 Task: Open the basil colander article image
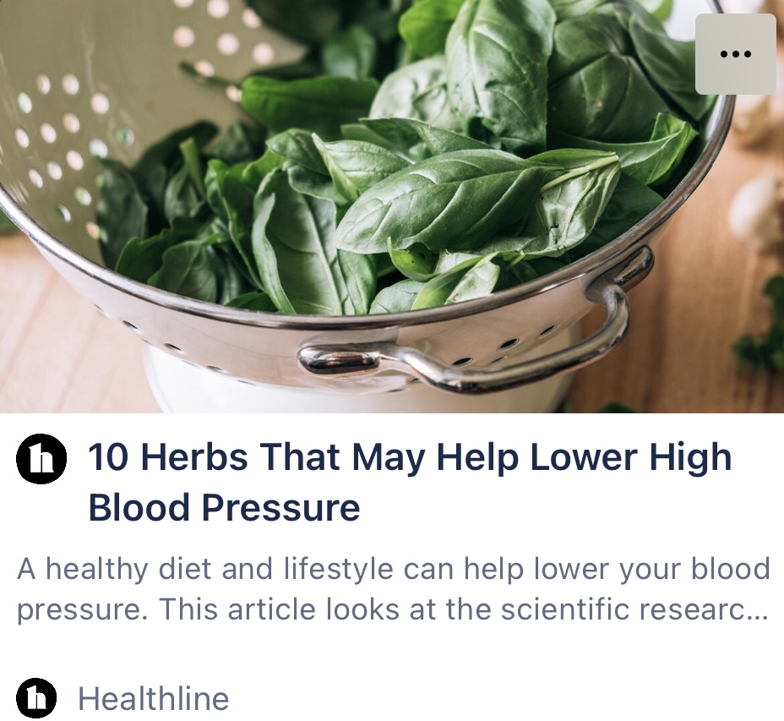[392, 206]
